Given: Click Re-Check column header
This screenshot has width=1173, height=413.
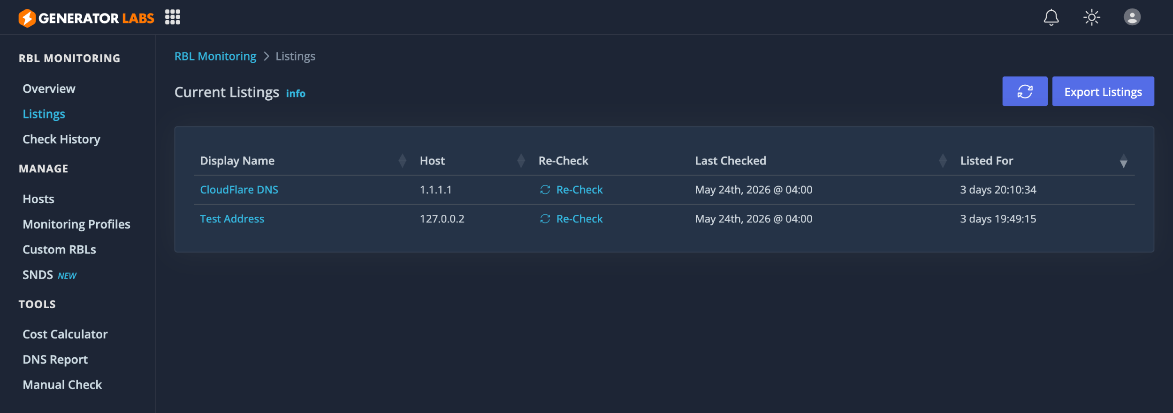Looking at the screenshot, I should tap(563, 161).
